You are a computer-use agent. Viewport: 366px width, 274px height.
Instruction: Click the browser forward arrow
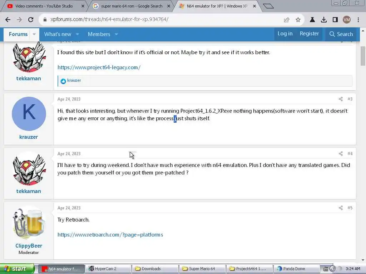click(19, 20)
